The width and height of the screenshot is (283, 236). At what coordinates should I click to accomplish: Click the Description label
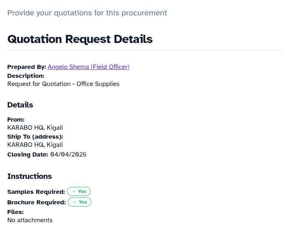tap(26, 76)
